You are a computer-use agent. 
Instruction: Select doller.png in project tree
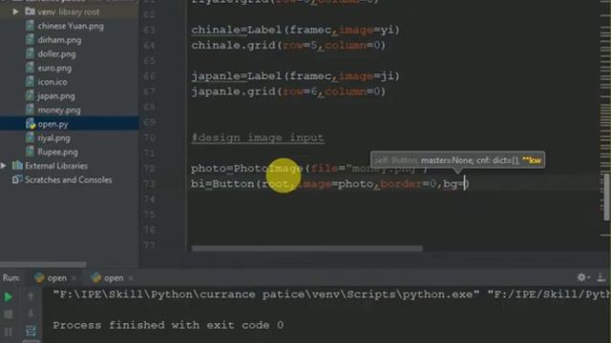point(56,54)
